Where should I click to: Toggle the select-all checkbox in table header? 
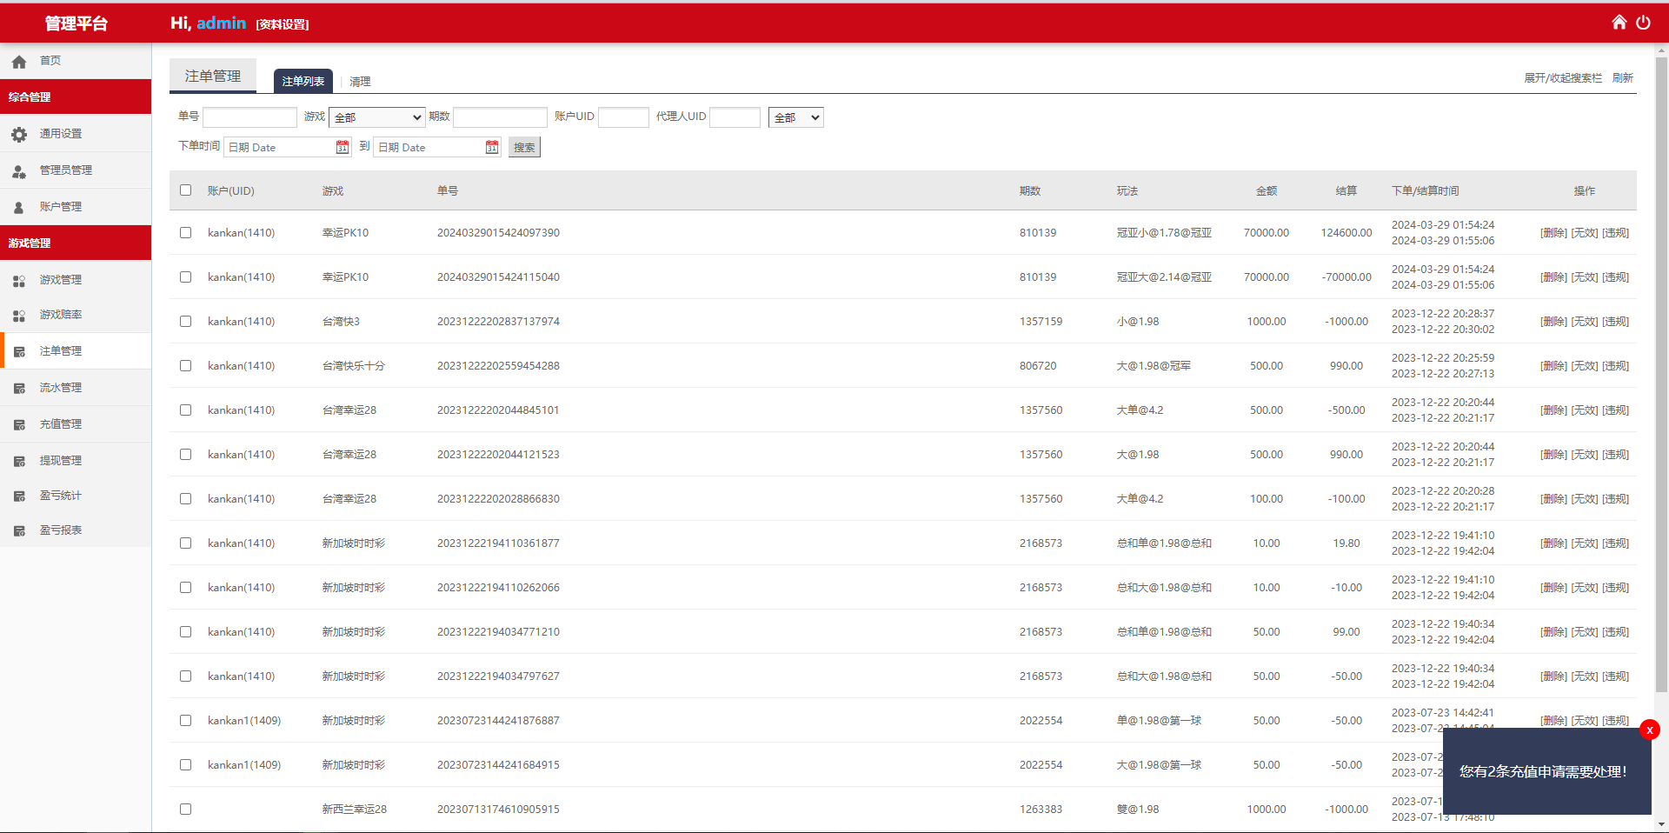[x=185, y=190]
